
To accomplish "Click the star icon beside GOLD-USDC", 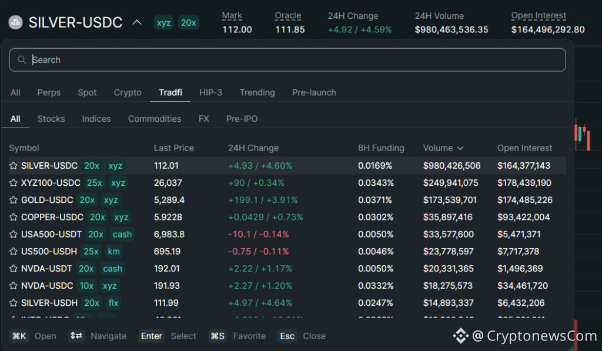I will 12,200.
